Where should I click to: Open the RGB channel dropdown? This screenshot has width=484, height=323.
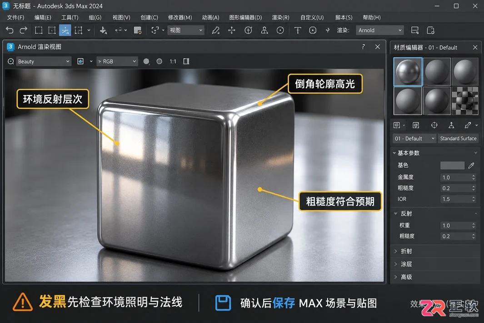point(117,61)
